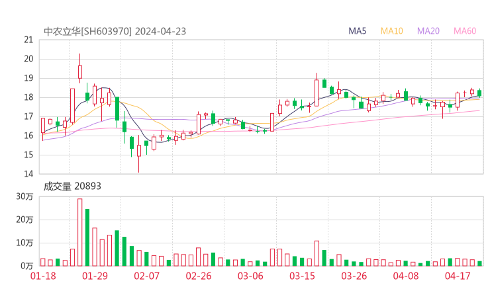Click the 01-29 date axis label

coord(95,276)
